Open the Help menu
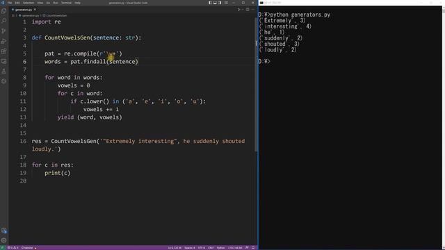The image size is (445, 250). (x=77, y=3)
